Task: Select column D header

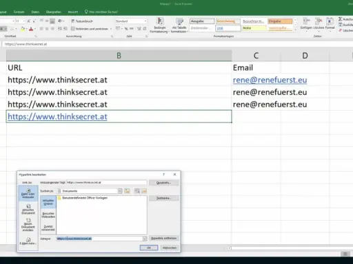Action: pyautogui.click(x=305, y=56)
